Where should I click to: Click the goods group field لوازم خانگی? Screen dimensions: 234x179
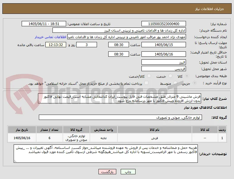coord(120,117)
